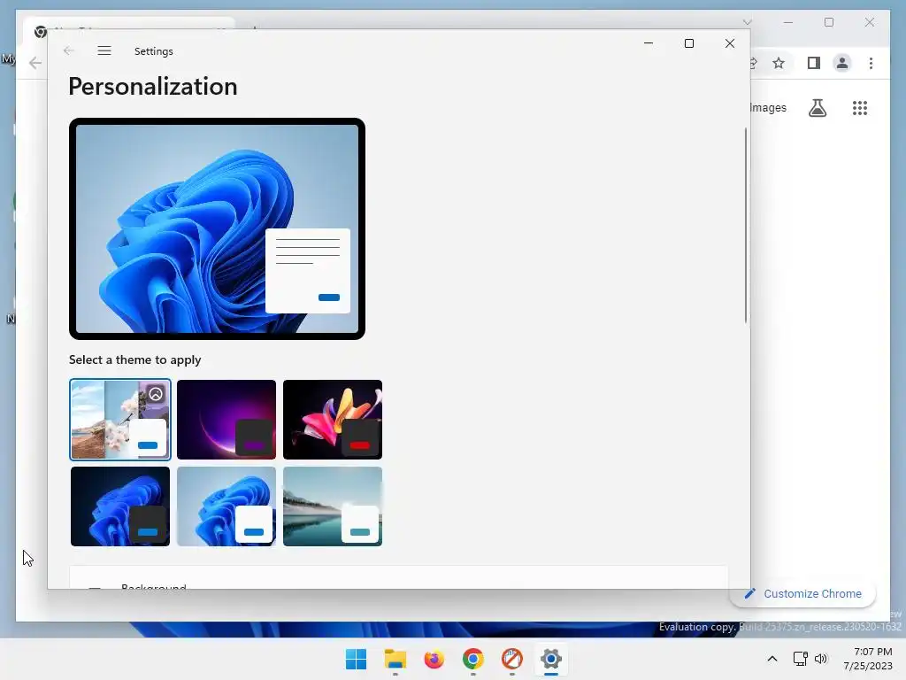
Task: Open Google Labs flask icon
Action: point(818,108)
